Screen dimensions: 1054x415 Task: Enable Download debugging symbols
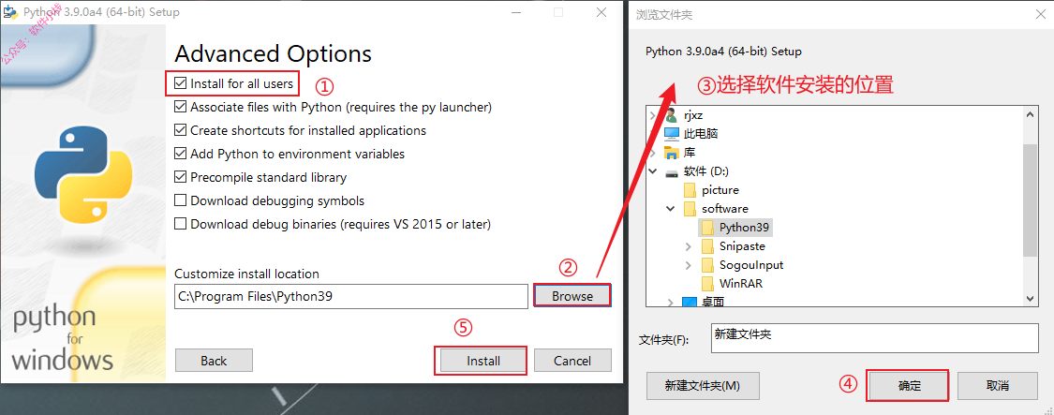[x=180, y=200]
